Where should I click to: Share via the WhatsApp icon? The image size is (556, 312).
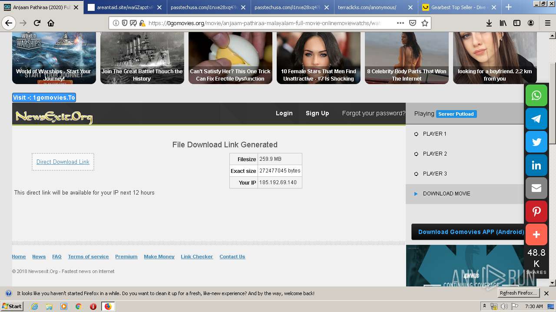[536, 95]
